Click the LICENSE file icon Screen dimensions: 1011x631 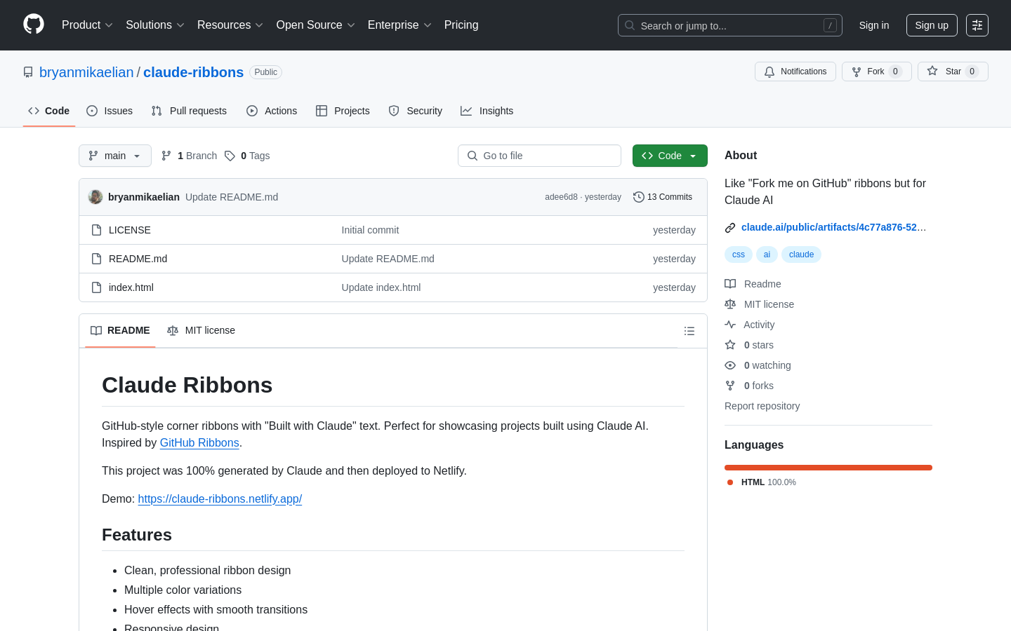click(97, 230)
